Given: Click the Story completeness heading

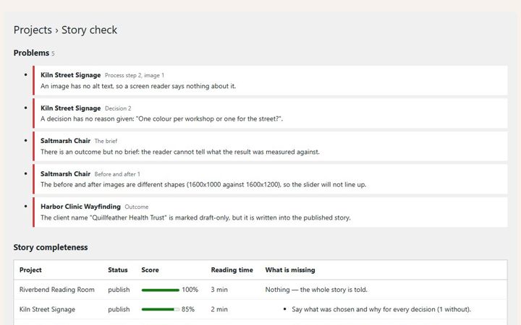Looking at the screenshot, I should coord(51,248).
